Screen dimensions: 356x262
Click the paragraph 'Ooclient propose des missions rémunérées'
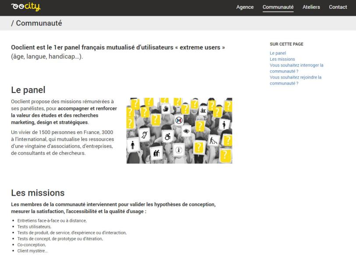point(64,112)
